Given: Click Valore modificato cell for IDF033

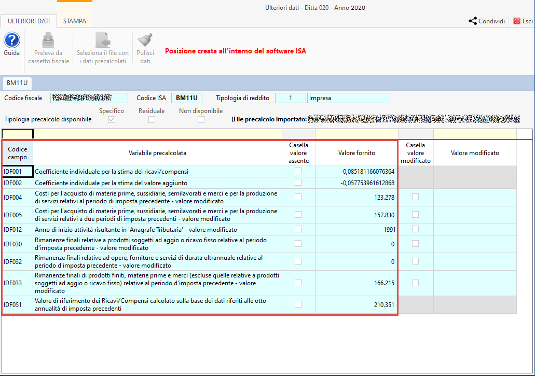Looking at the screenshot, I should 475,283.
